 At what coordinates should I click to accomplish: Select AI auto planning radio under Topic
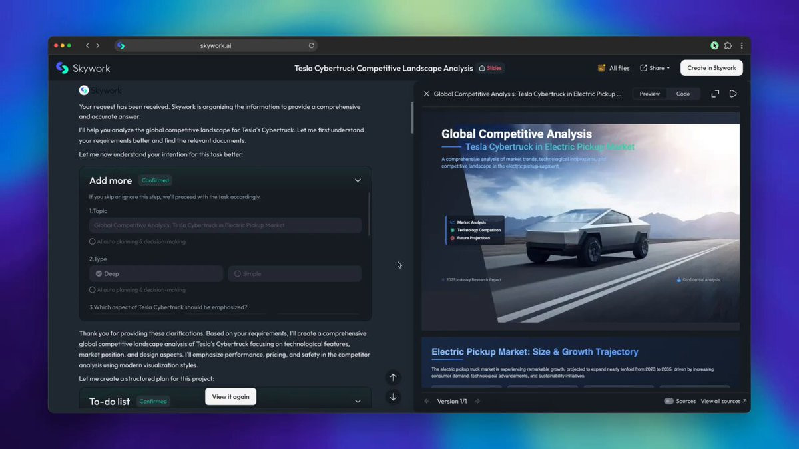(92, 241)
